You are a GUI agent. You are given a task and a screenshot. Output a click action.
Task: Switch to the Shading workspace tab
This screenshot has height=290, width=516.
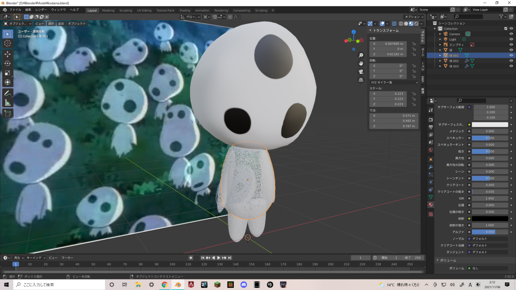tap(184, 10)
